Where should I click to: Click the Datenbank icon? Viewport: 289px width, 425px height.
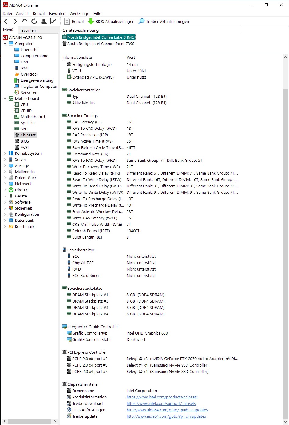11,220
